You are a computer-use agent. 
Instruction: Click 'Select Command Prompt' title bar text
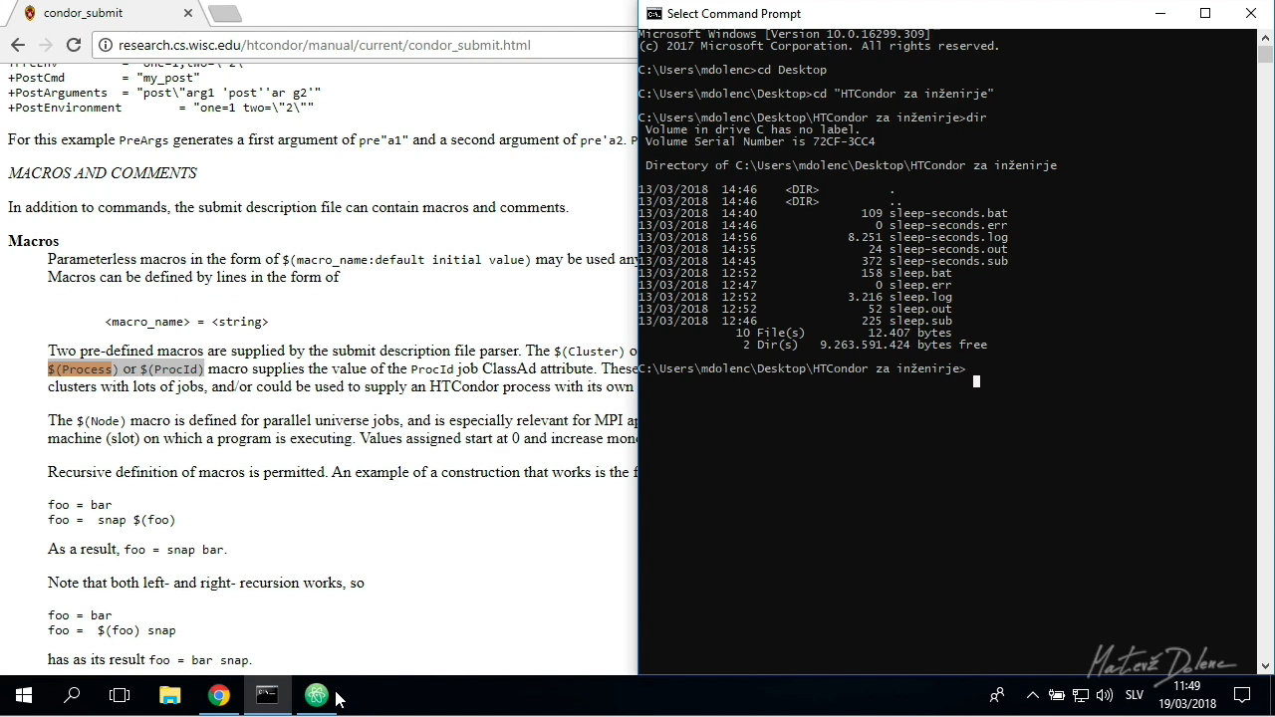pyautogui.click(x=734, y=13)
